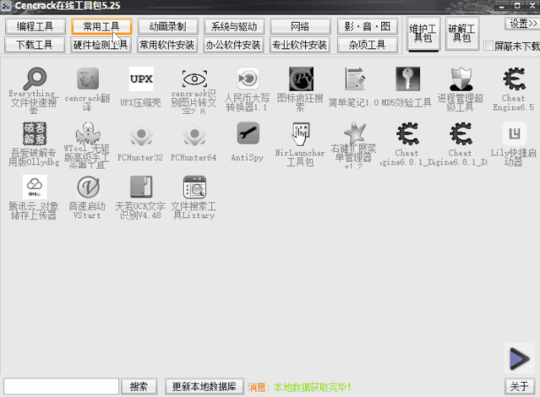Open cencrack image-to-text recognition eye icon

[194, 79]
